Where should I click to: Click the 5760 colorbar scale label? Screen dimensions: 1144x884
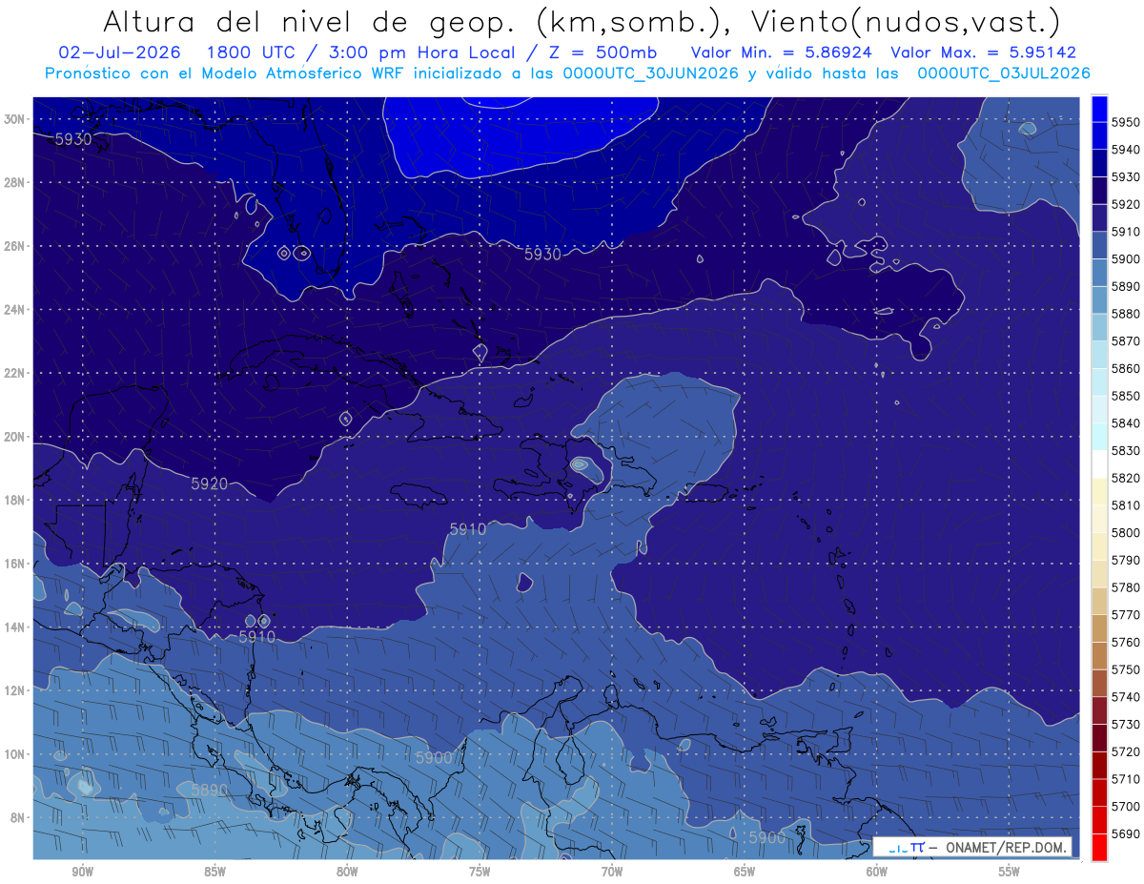click(x=1126, y=642)
